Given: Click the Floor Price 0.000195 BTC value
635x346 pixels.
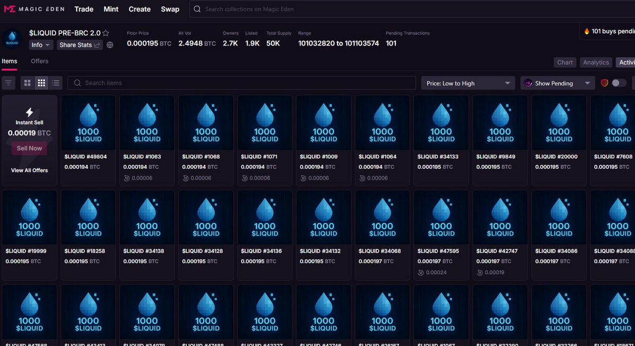Looking at the screenshot, I should pos(149,43).
